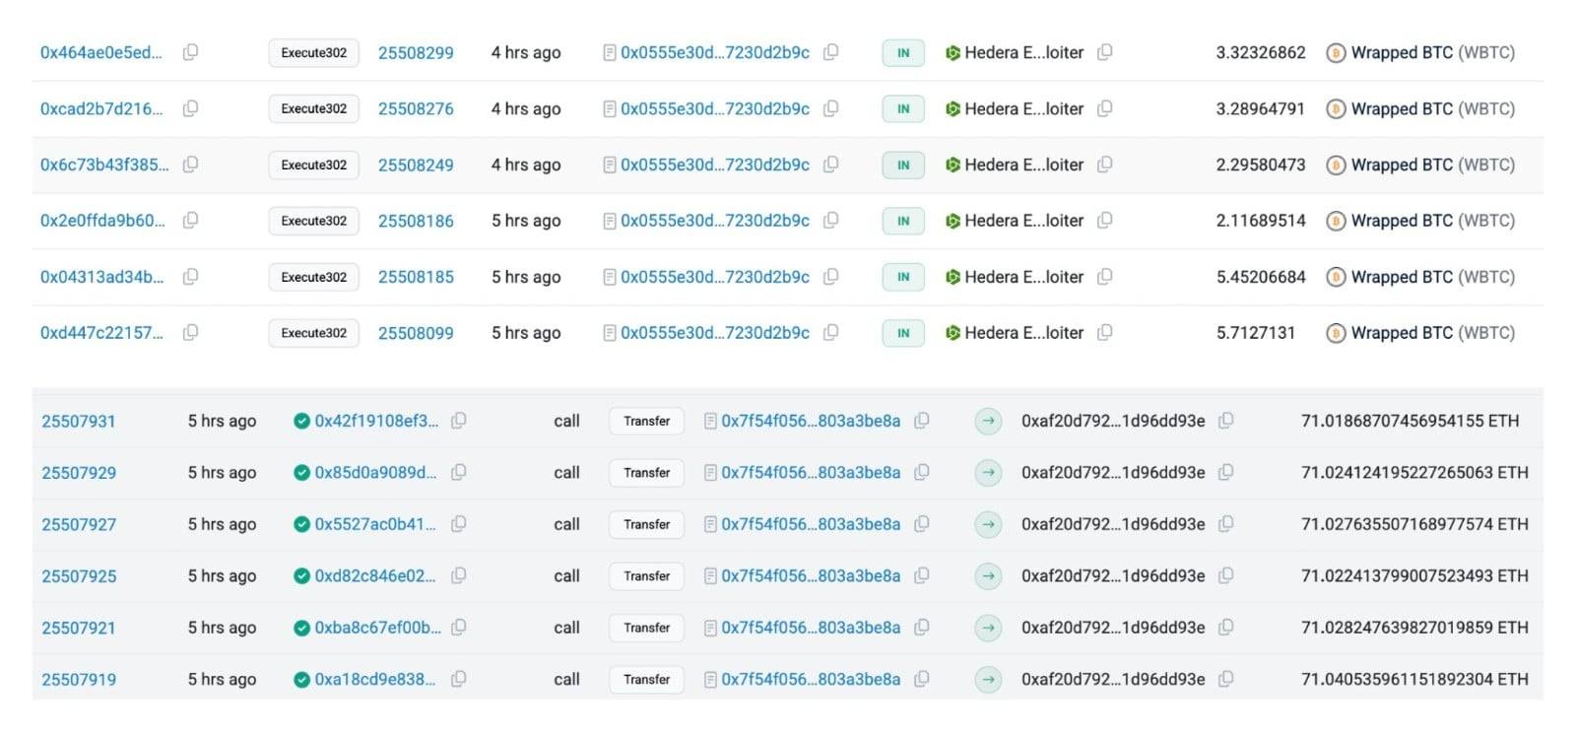Click Execute302 method in block 25508099 row
The height and width of the screenshot is (732, 1576).
(314, 333)
